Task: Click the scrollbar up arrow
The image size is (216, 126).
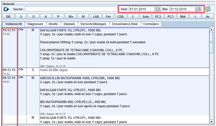Action: click(x=211, y=30)
